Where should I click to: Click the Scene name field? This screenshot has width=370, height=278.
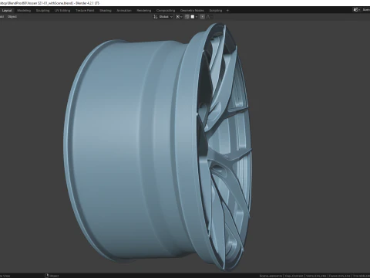365,10
